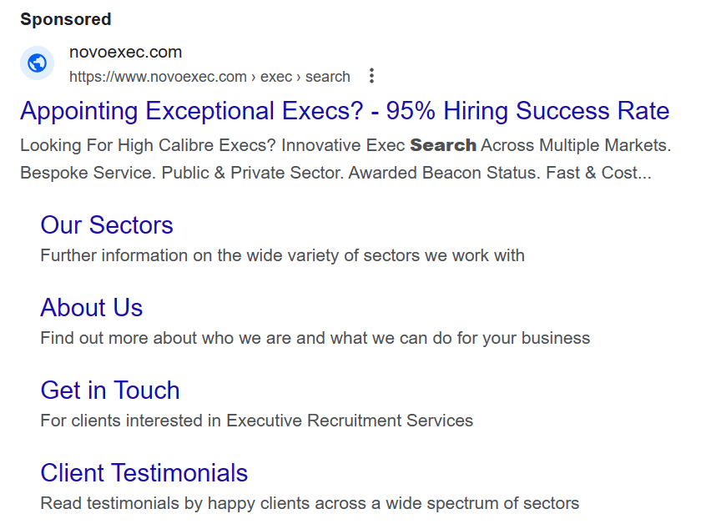Open the Client Testimonials sitelink
716x524 pixels.
coord(144,473)
